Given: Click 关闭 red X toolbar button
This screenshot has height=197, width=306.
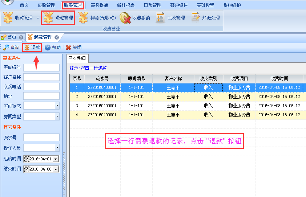Looking at the screenshot, I should (73, 48).
